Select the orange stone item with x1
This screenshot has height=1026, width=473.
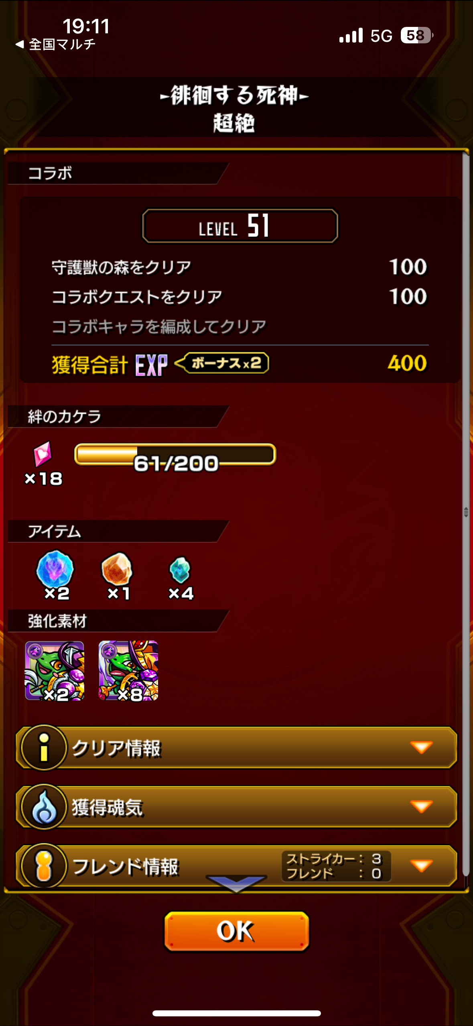pyautogui.click(x=117, y=569)
